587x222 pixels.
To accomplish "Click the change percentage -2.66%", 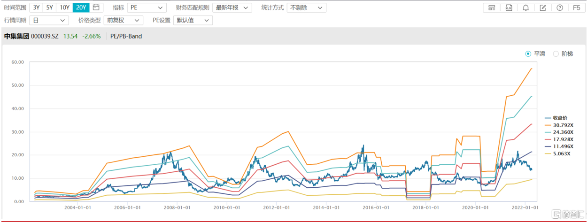I will tap(92, 36).
